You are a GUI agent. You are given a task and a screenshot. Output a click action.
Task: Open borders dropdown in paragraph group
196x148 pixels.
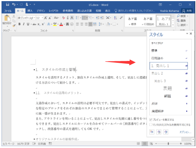point(117,24)
